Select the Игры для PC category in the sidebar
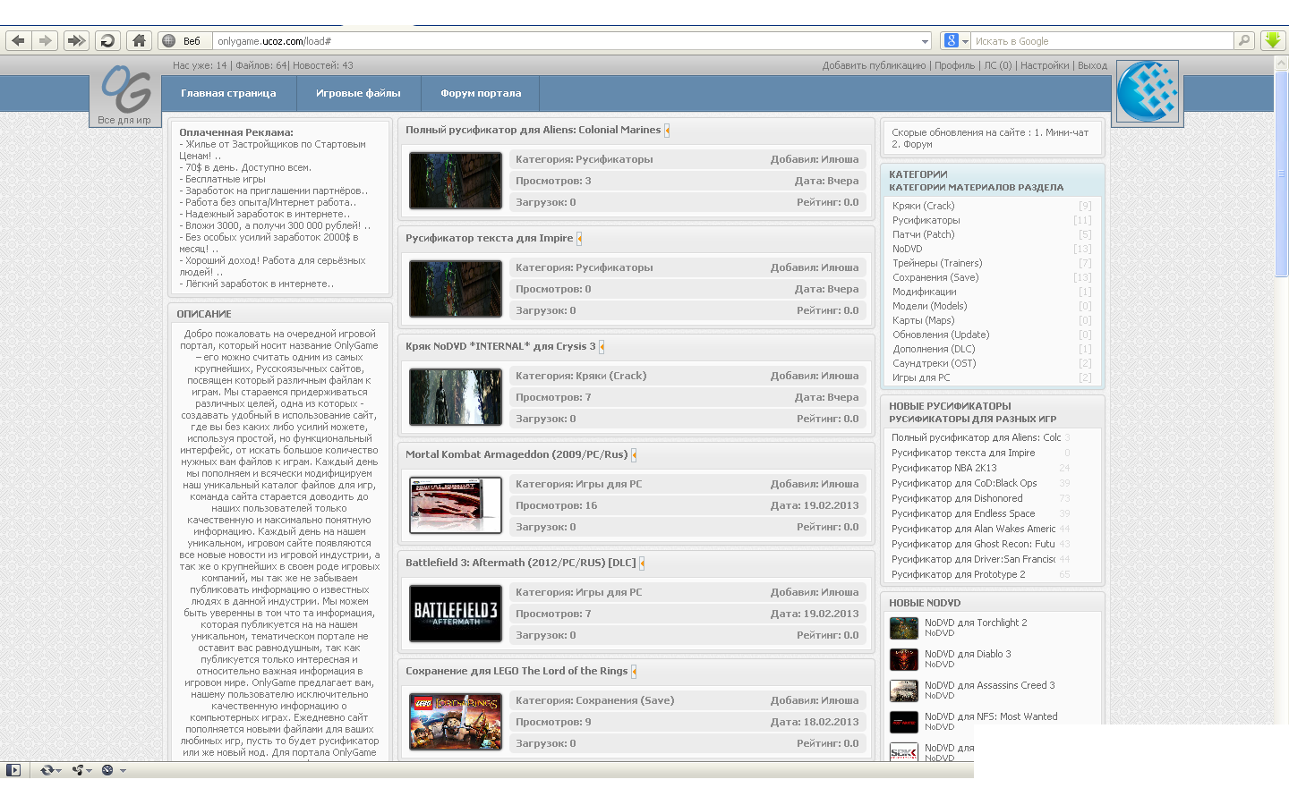Screen dimensions: 1289x805 tap(921, 377)
